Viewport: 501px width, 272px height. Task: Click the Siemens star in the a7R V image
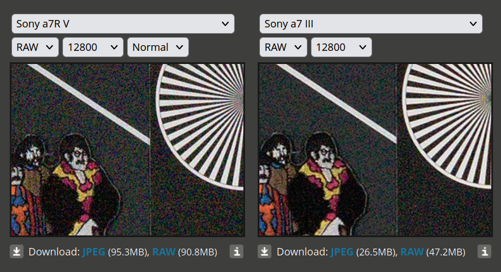point(200,126)
